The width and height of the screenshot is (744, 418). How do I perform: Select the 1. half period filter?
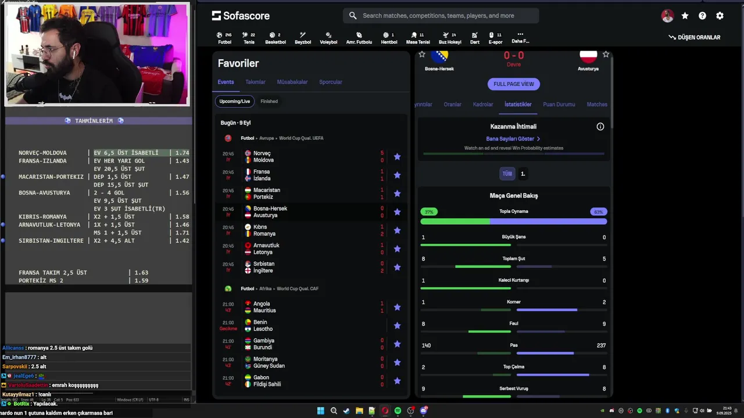pos(523,174)
